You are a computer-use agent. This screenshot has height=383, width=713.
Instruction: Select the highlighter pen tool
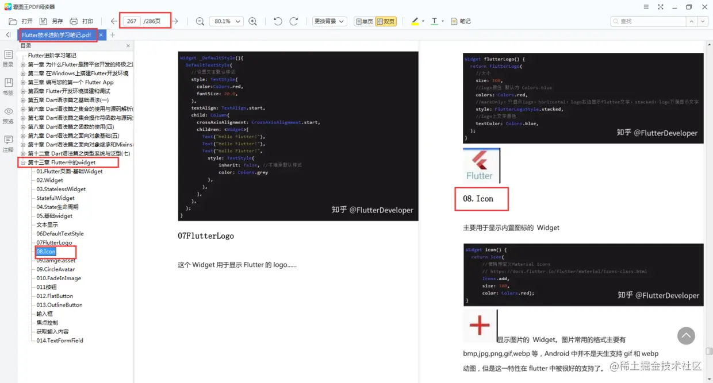[x=415, y=21]
